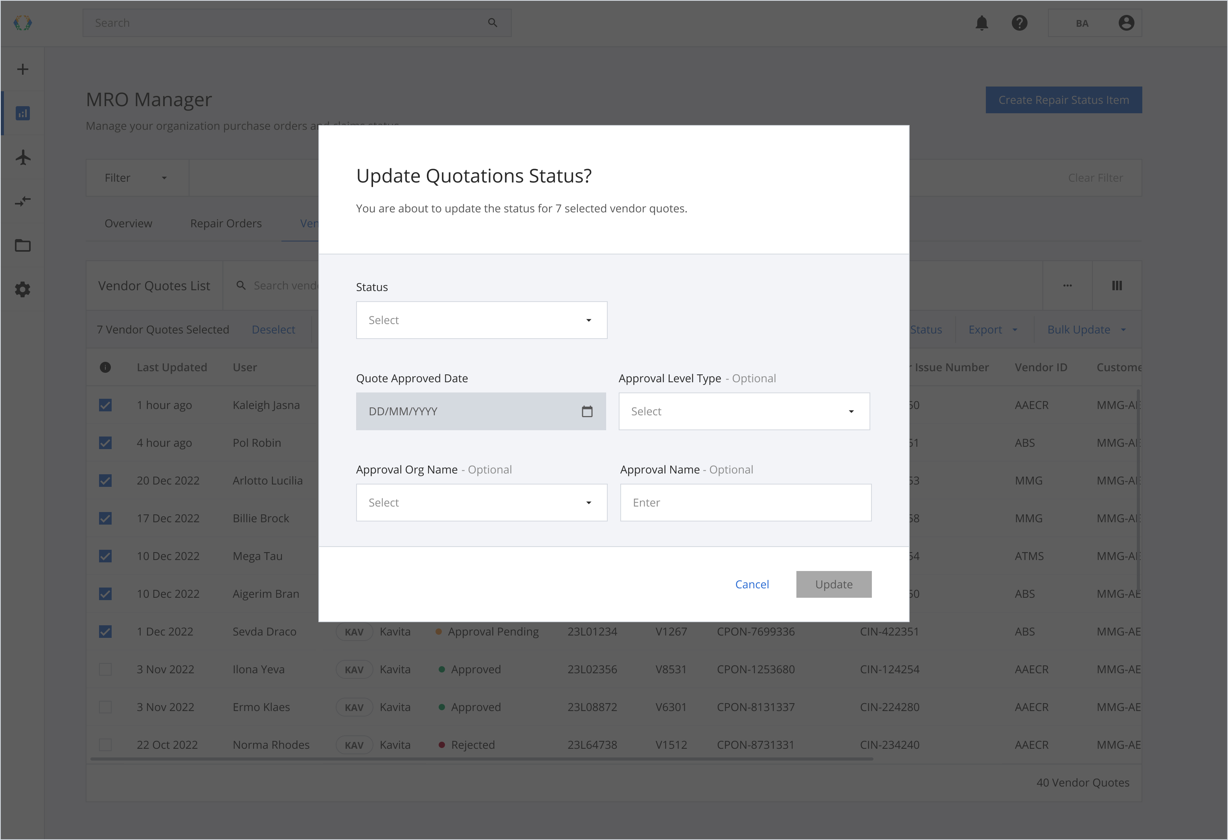Click the Quote Approved Date field
This screenshot has height=840, width=1228.
pos(481,411)
